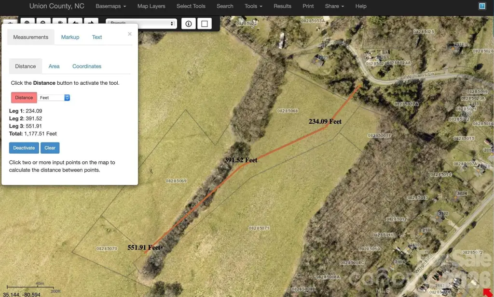
Task: Expand the Basemaps menu
Action: point(110,6)
